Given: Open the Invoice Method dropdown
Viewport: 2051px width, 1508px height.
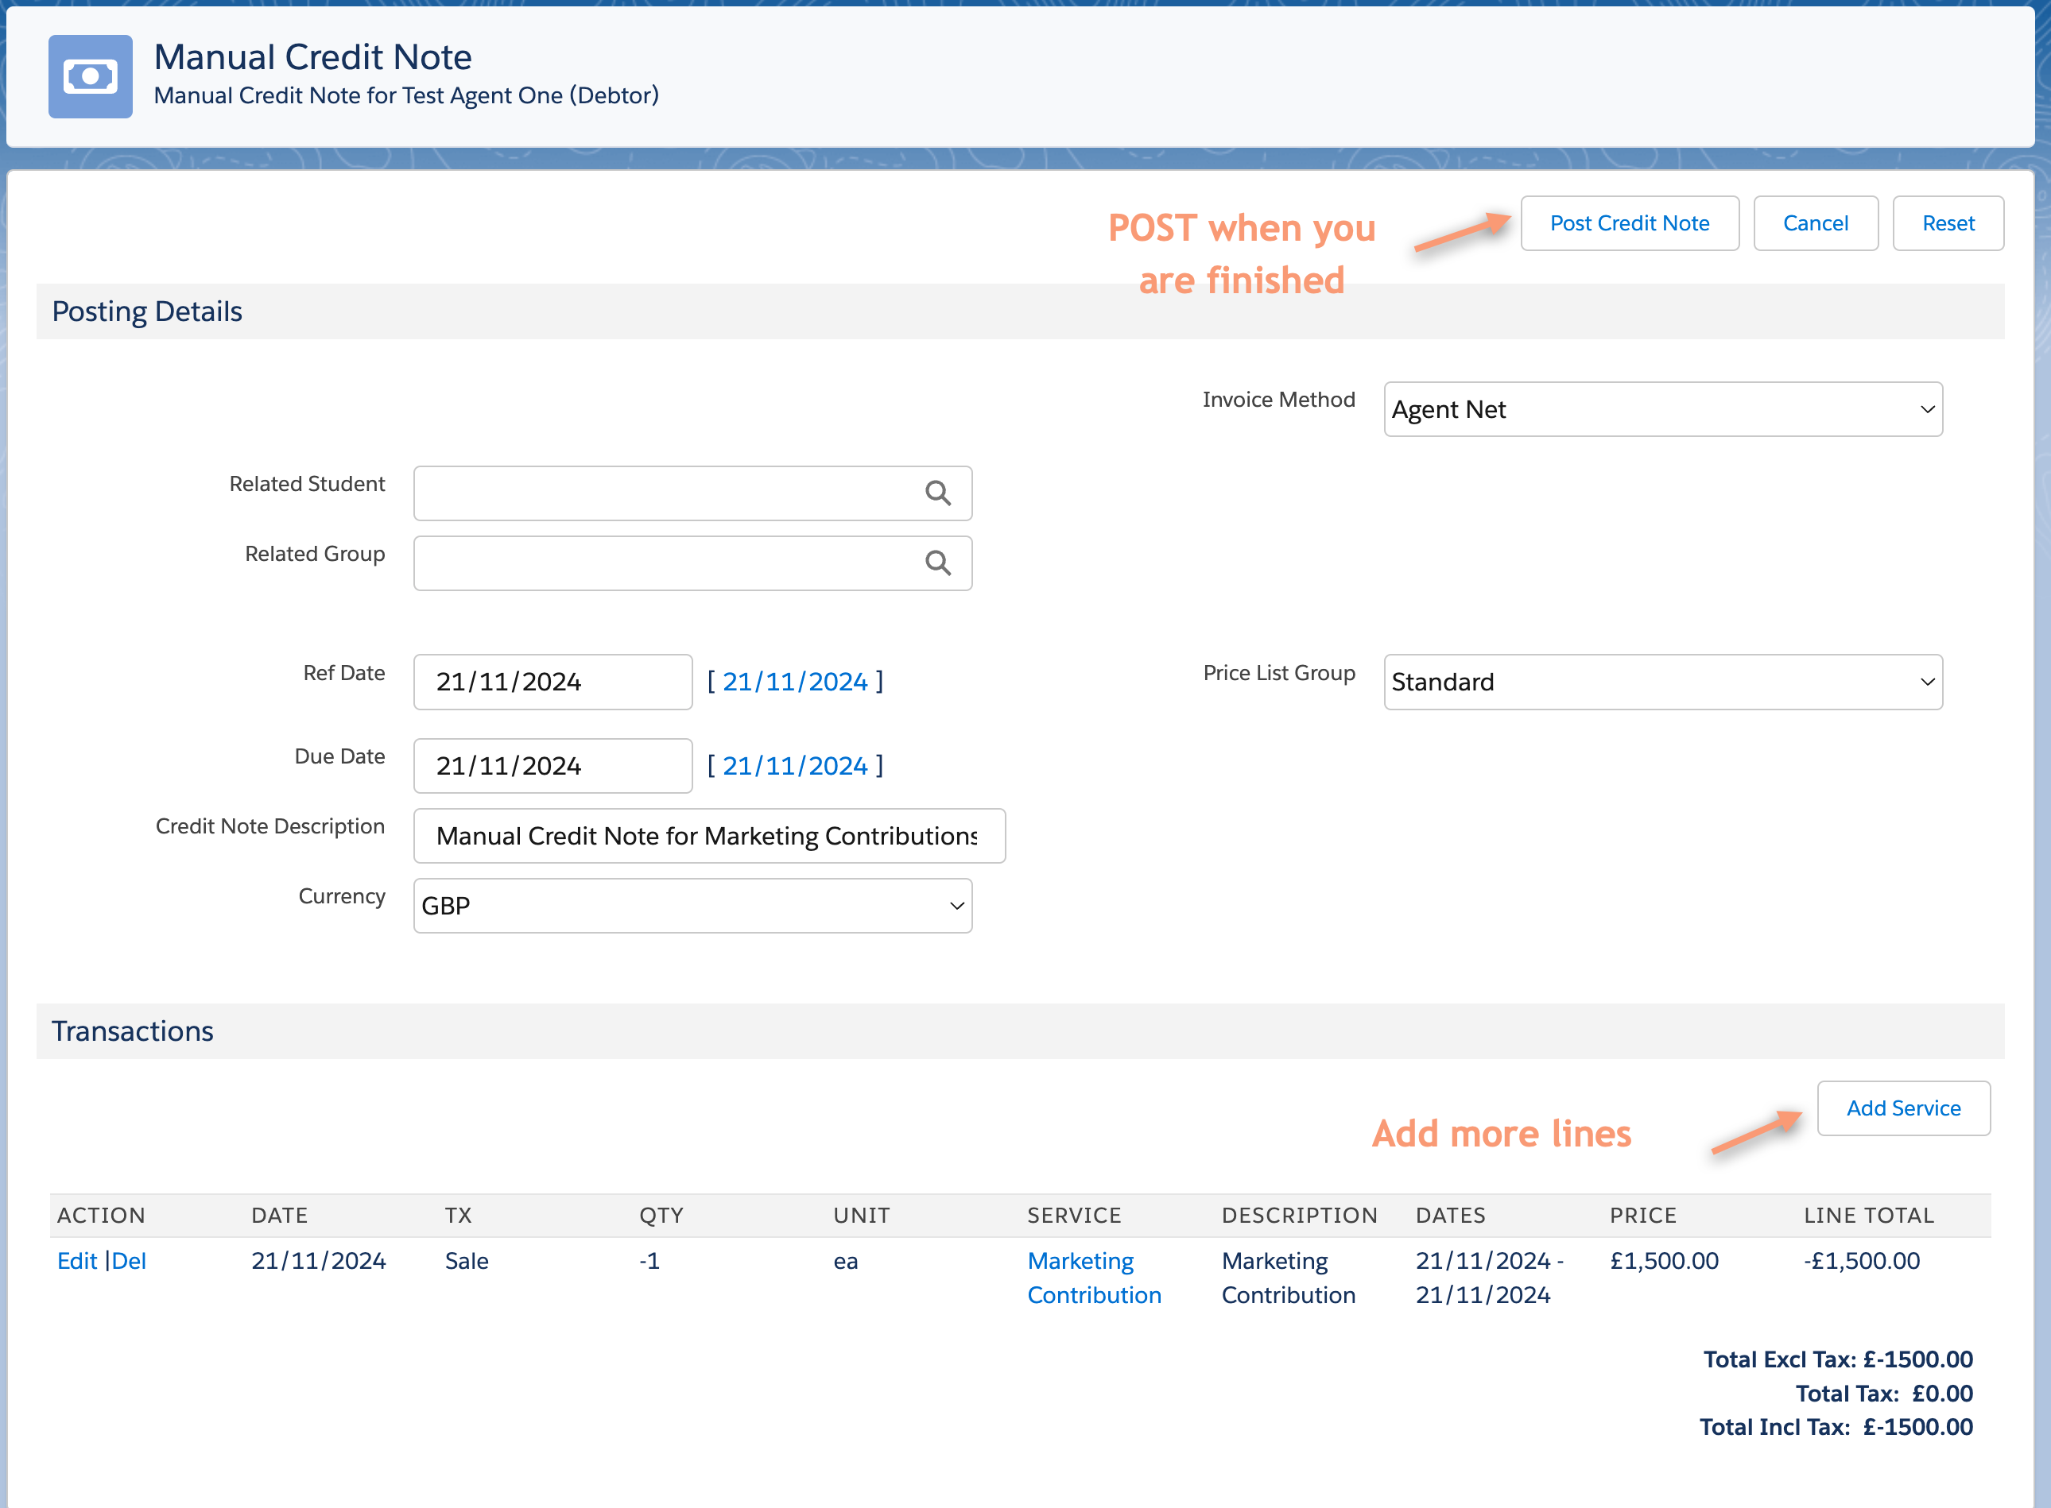Looking at the screenshot, I should [1662, 410].
